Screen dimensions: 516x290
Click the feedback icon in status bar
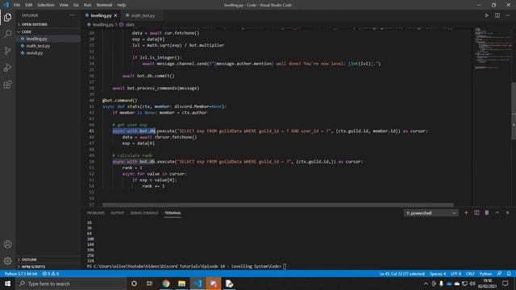500,274
